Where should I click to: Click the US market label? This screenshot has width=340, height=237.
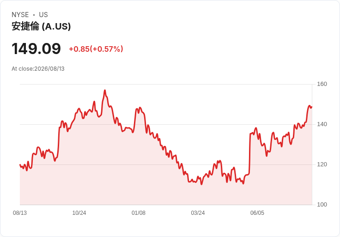point(43,15)
